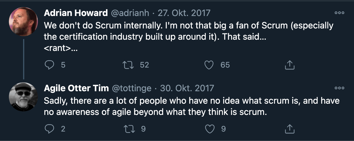Like Adrian Howard's tweet
This screenshot has width=354, height=141.
click(209, 65)
